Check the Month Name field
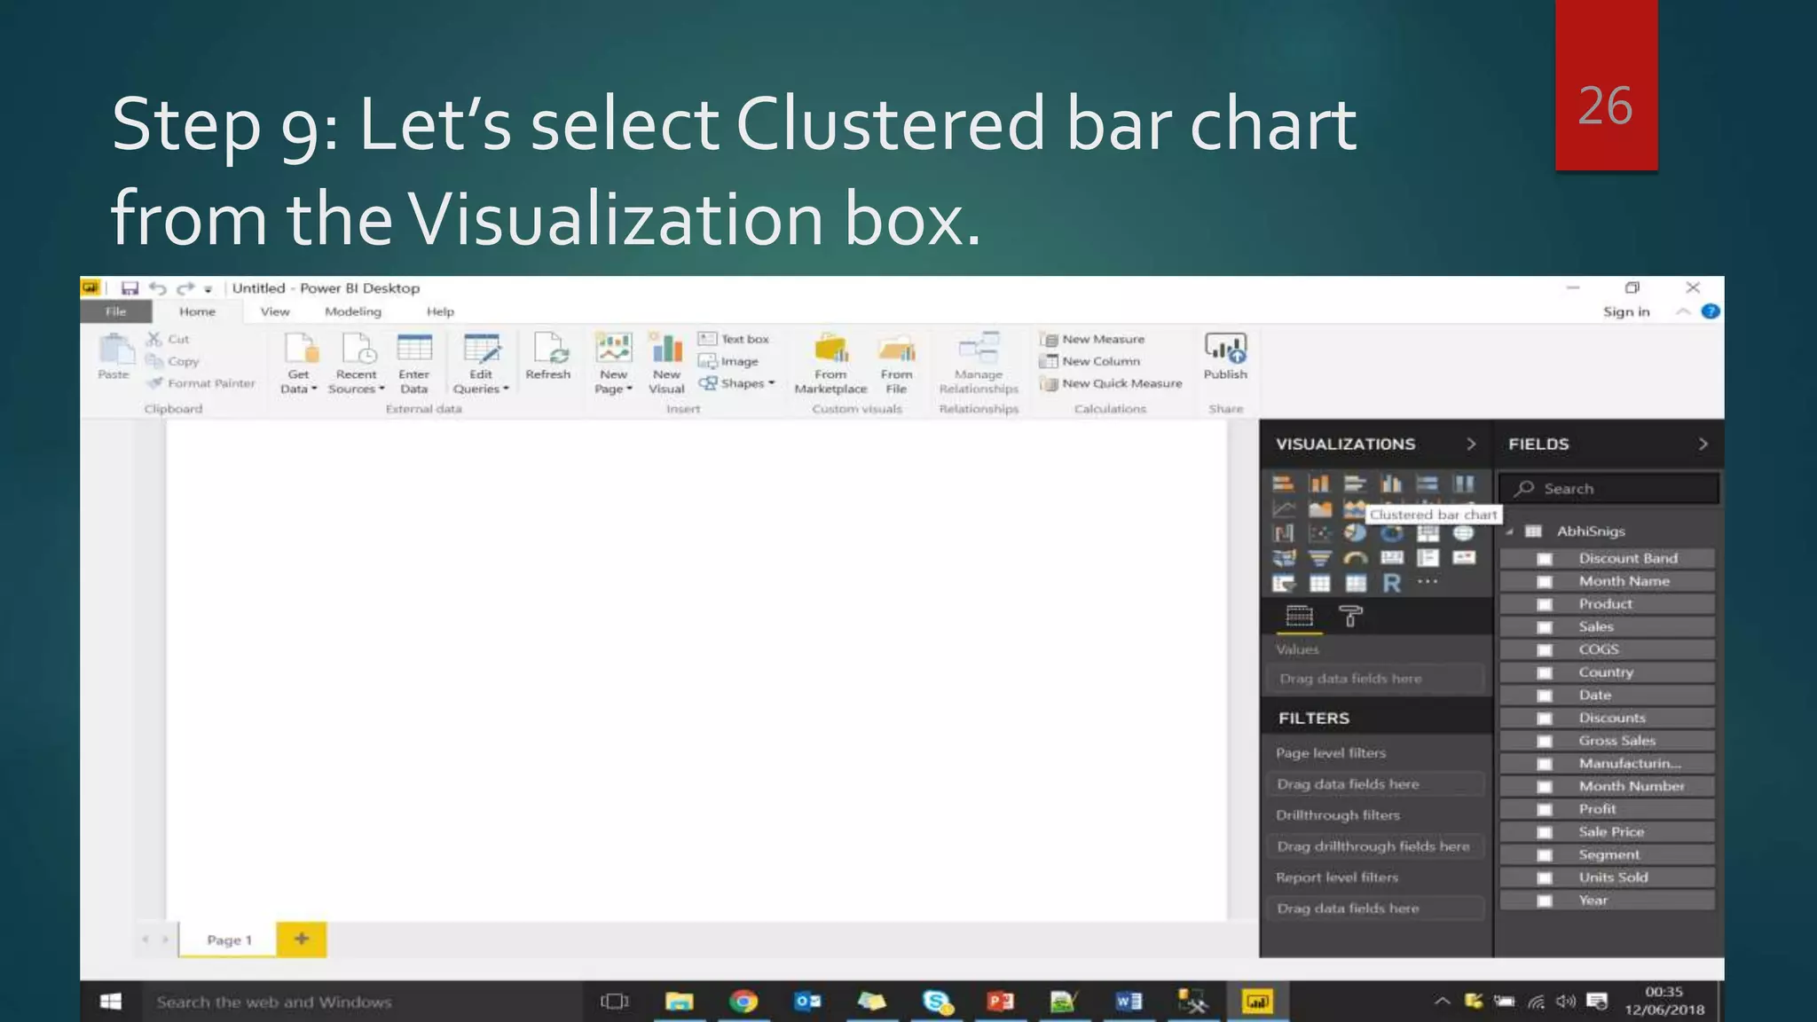 [x=1545, y=582]
